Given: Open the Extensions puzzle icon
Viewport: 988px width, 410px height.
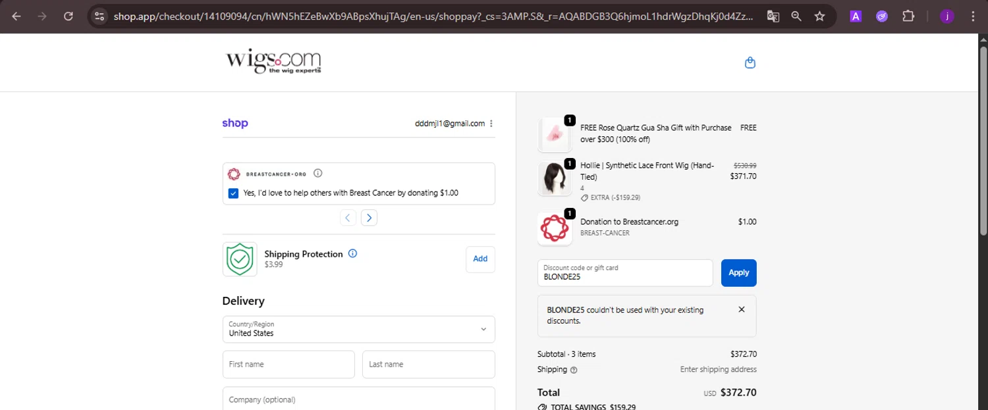Looking at the screenshot, I should tap(908, 16).
